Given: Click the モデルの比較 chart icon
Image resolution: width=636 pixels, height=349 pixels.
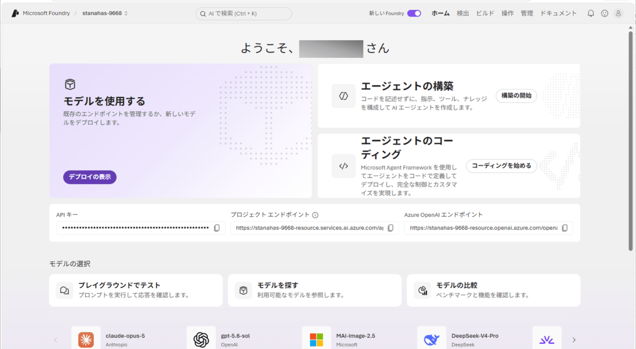Looking at the screenshot, I should (x=422, y=290).
